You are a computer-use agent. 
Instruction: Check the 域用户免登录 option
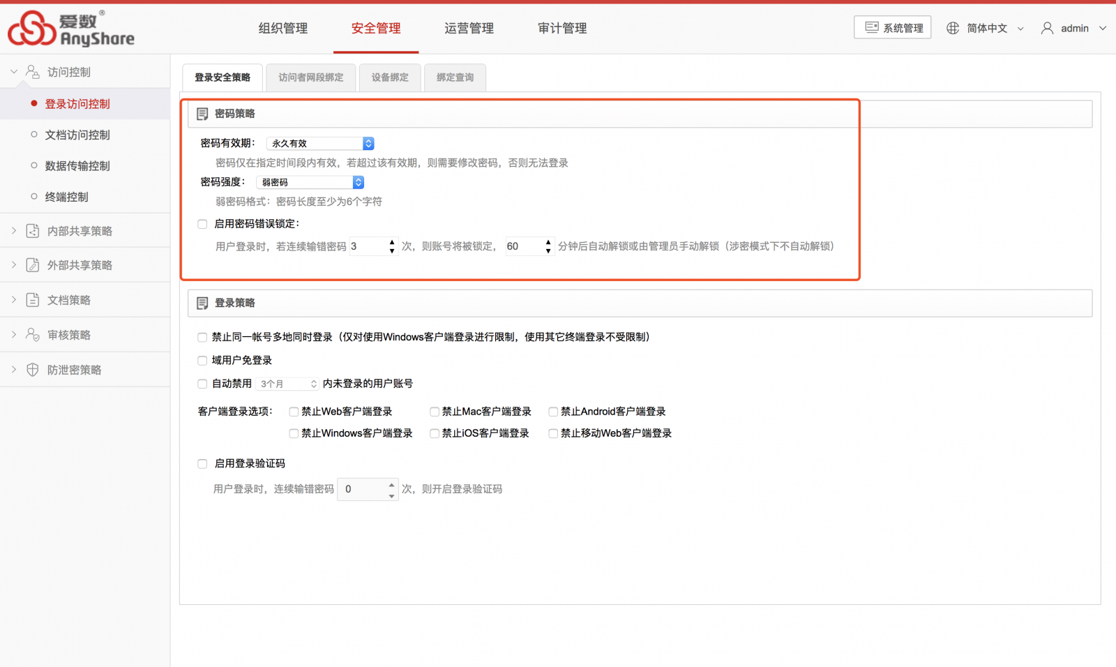tap(202, 361)
